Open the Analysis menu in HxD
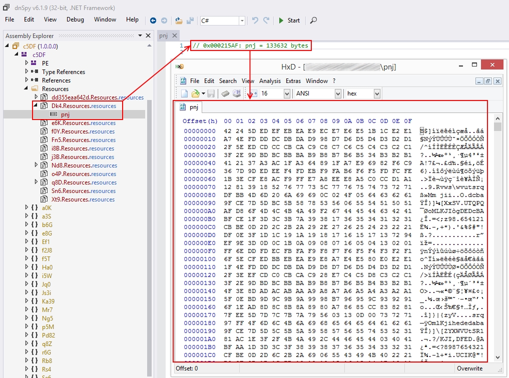Image resolution: width=509 pixels, height=378 pixels. pos(271,81)
